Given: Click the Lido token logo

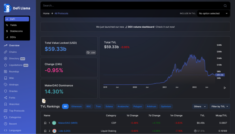Looking at the screenshot, I should click(54, 131).
